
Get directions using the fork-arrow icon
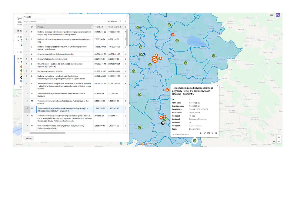(x=212, y=133)
